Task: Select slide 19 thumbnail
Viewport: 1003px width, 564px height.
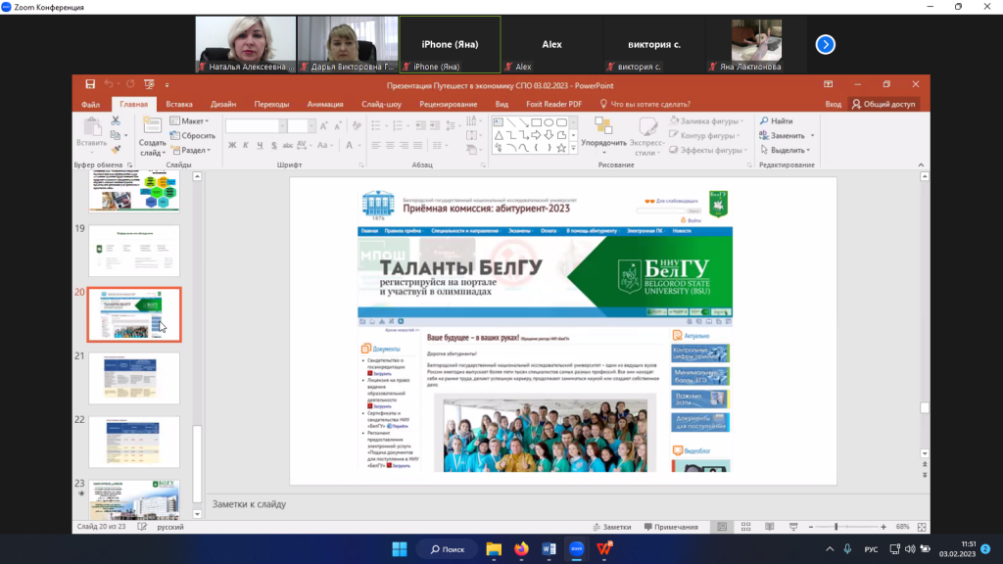Action: tap(134, 251)
